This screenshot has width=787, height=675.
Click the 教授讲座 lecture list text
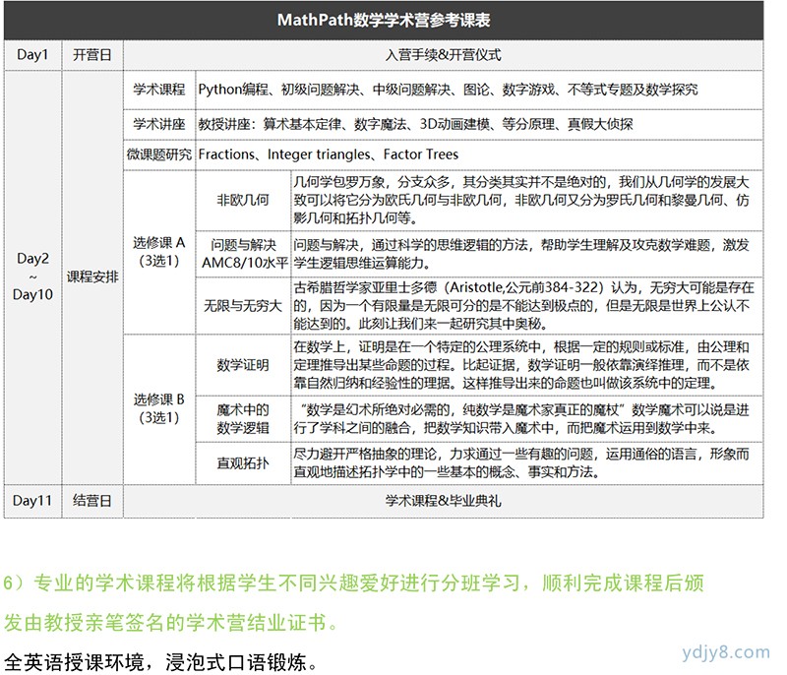pyautogui.click(x=415, y=124)
